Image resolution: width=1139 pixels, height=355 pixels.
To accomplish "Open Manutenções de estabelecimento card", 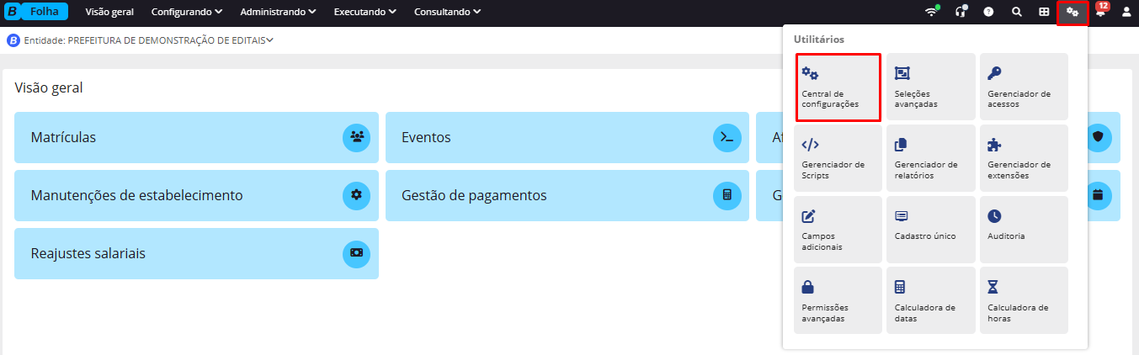I will pos(196,195).
